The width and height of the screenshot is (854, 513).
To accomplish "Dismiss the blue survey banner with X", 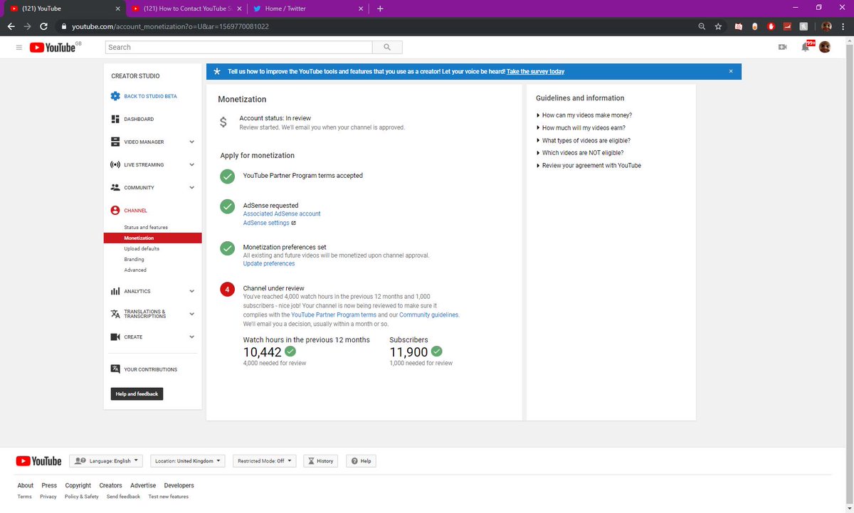I will click(x=731, y=71).
